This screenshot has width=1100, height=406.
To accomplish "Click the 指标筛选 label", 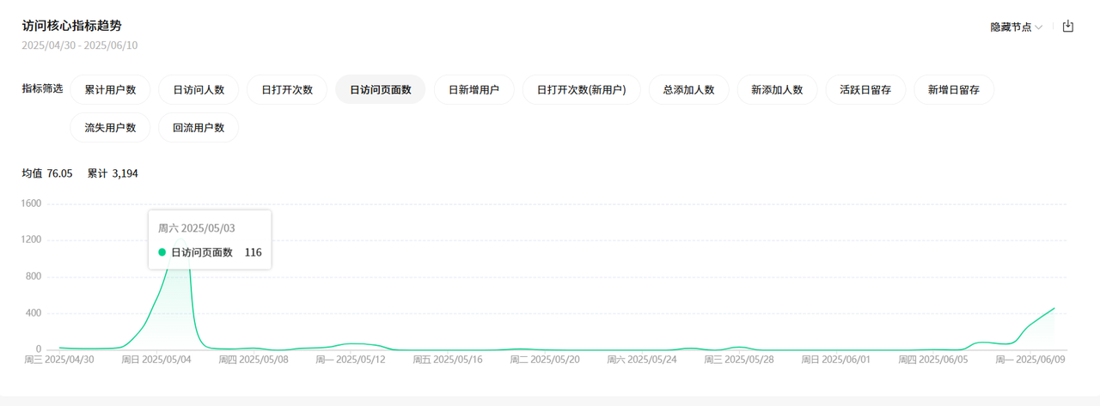I will pos(42,88).
